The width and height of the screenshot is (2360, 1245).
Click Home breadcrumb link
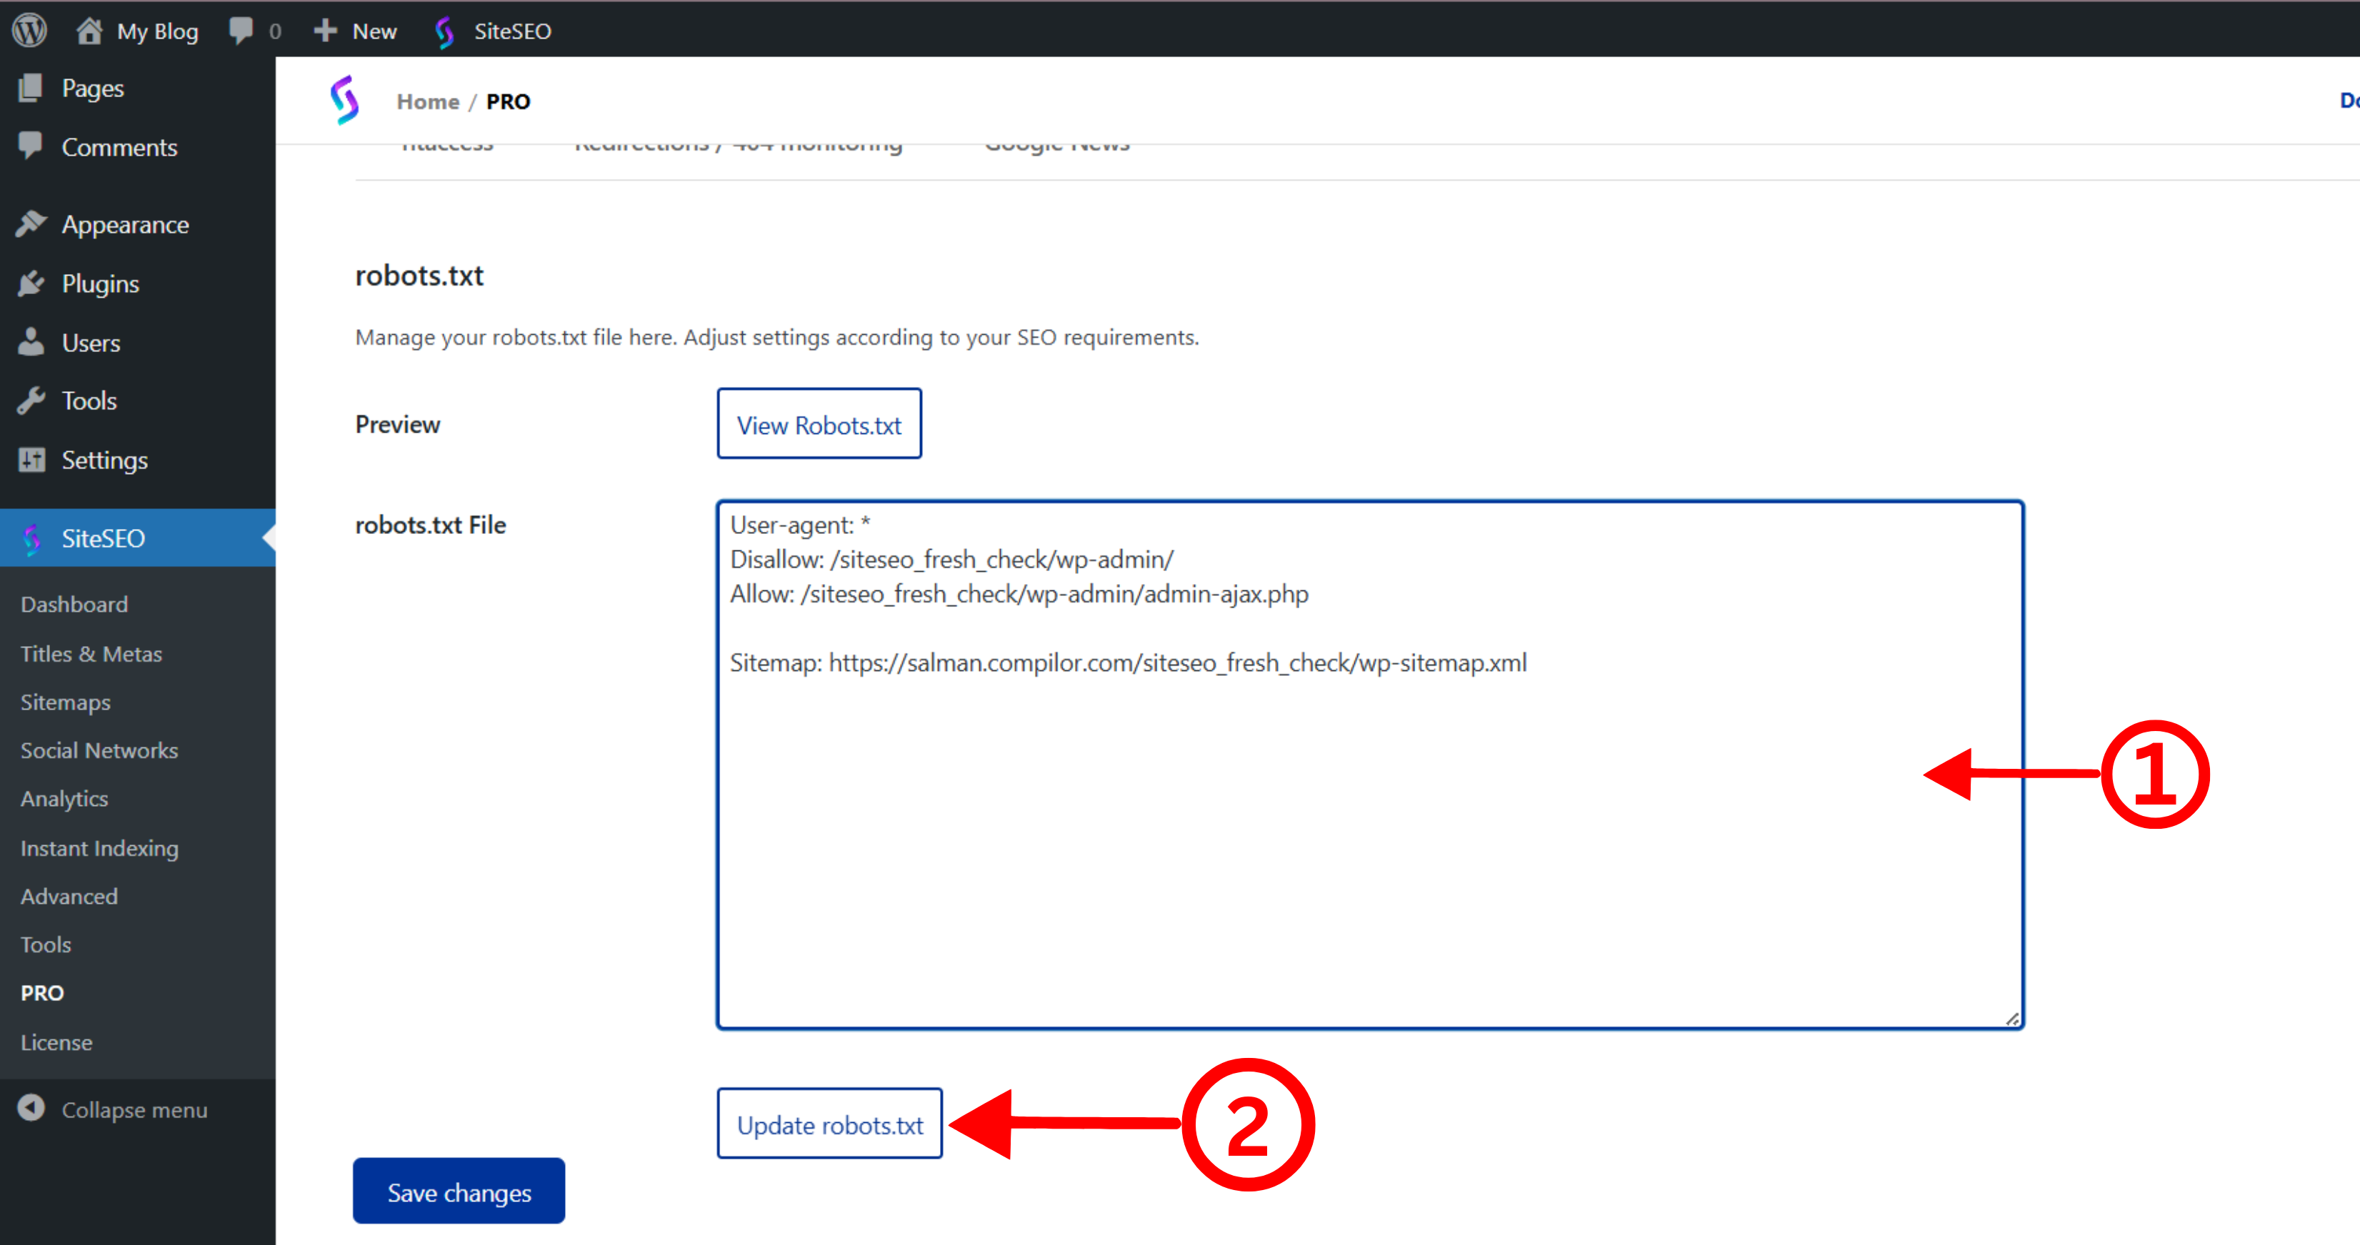click(x=428, y=101)
